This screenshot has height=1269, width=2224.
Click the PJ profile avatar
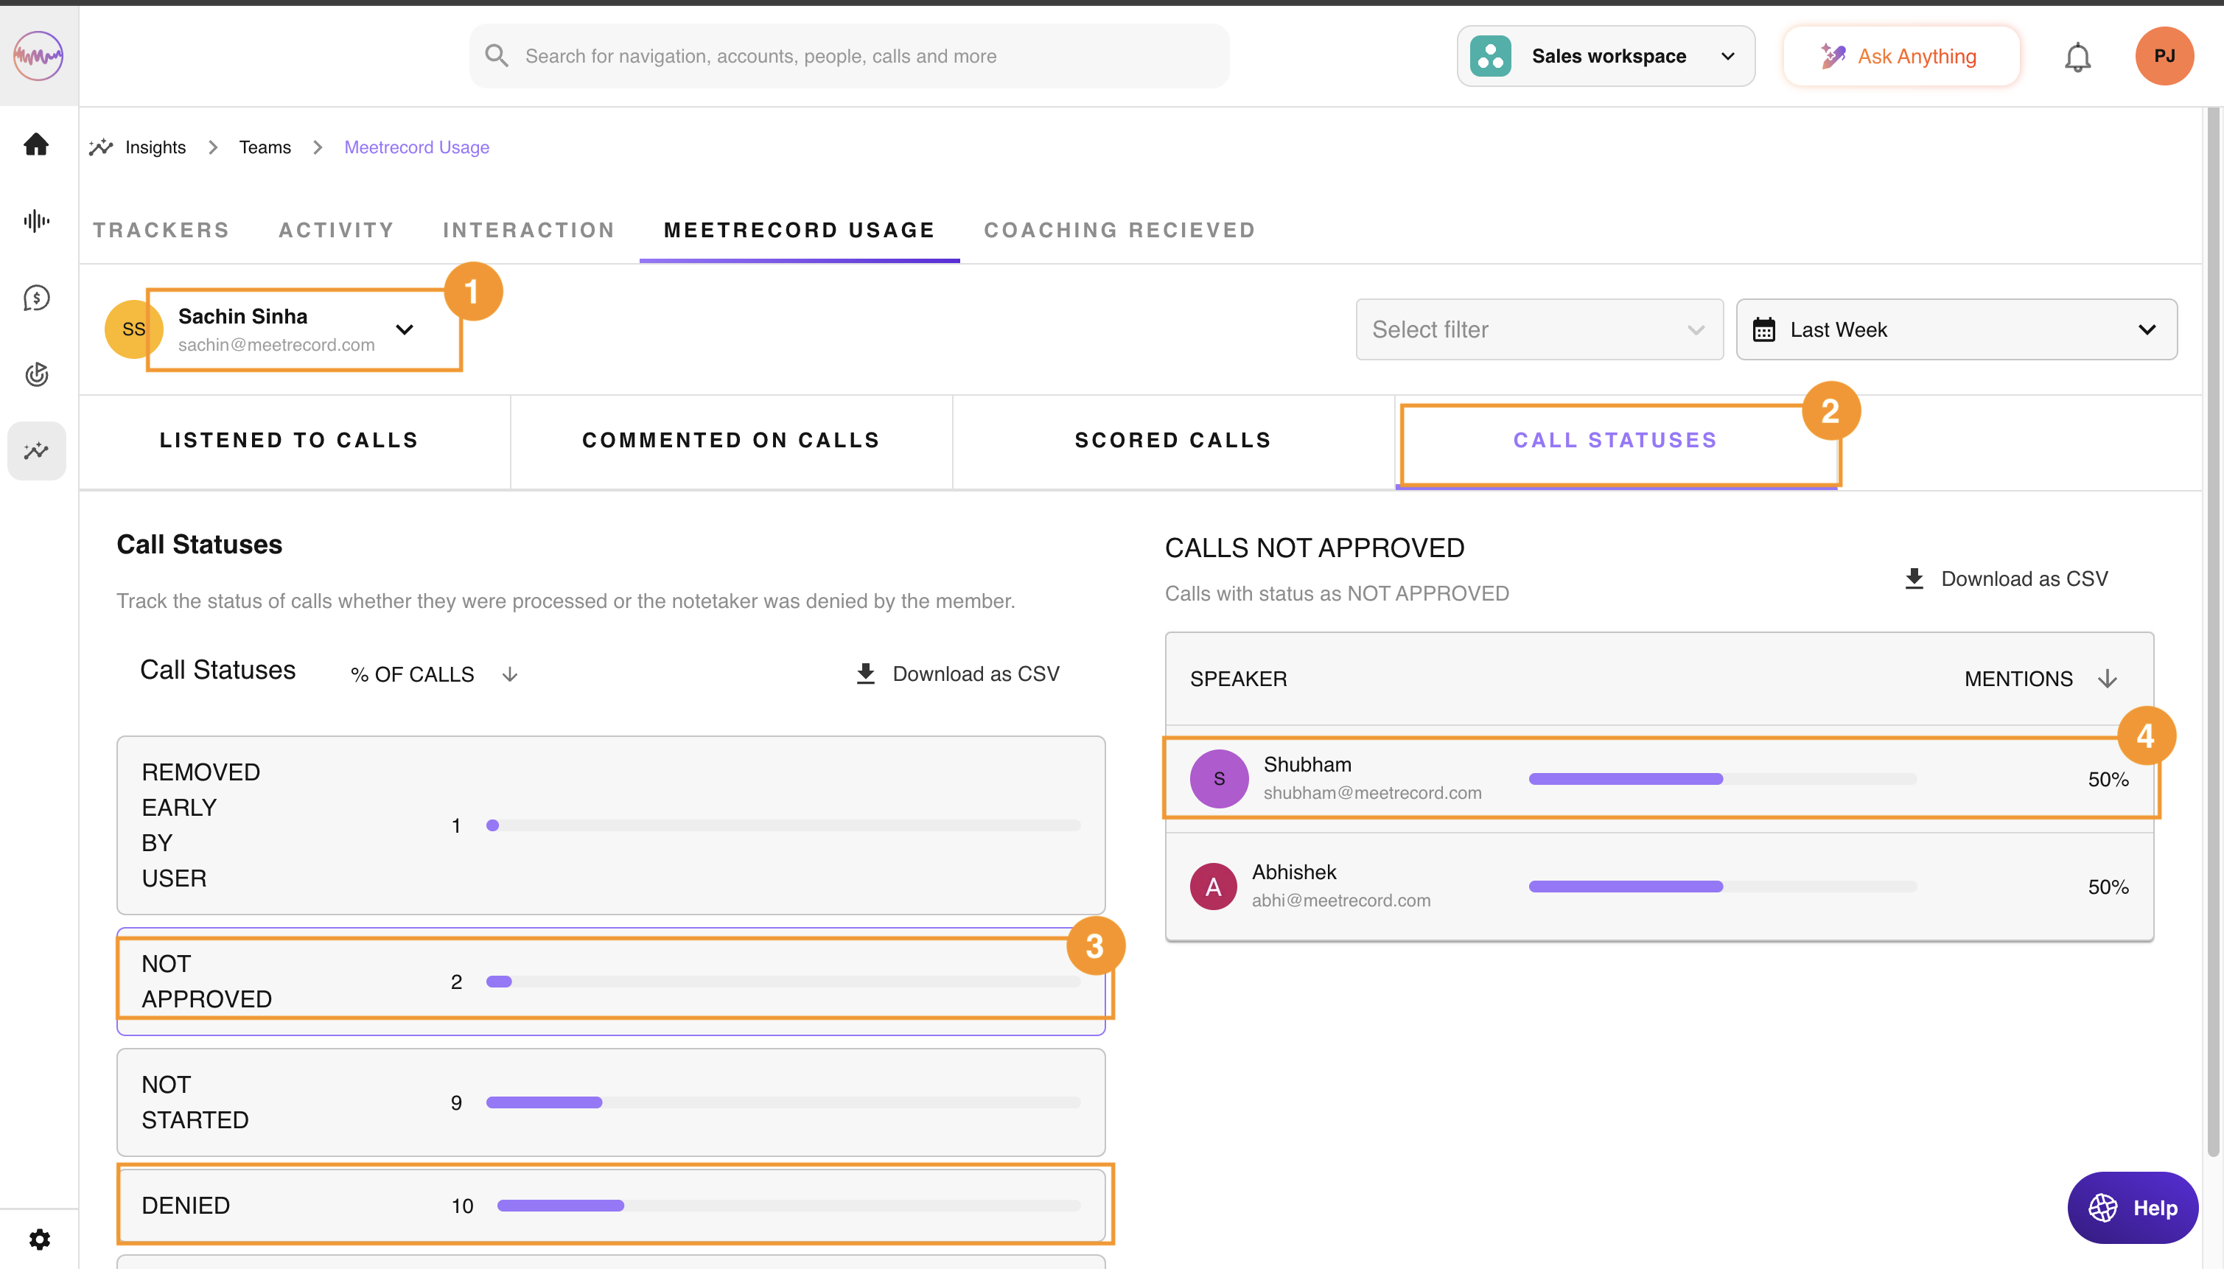coord(2164,56)
